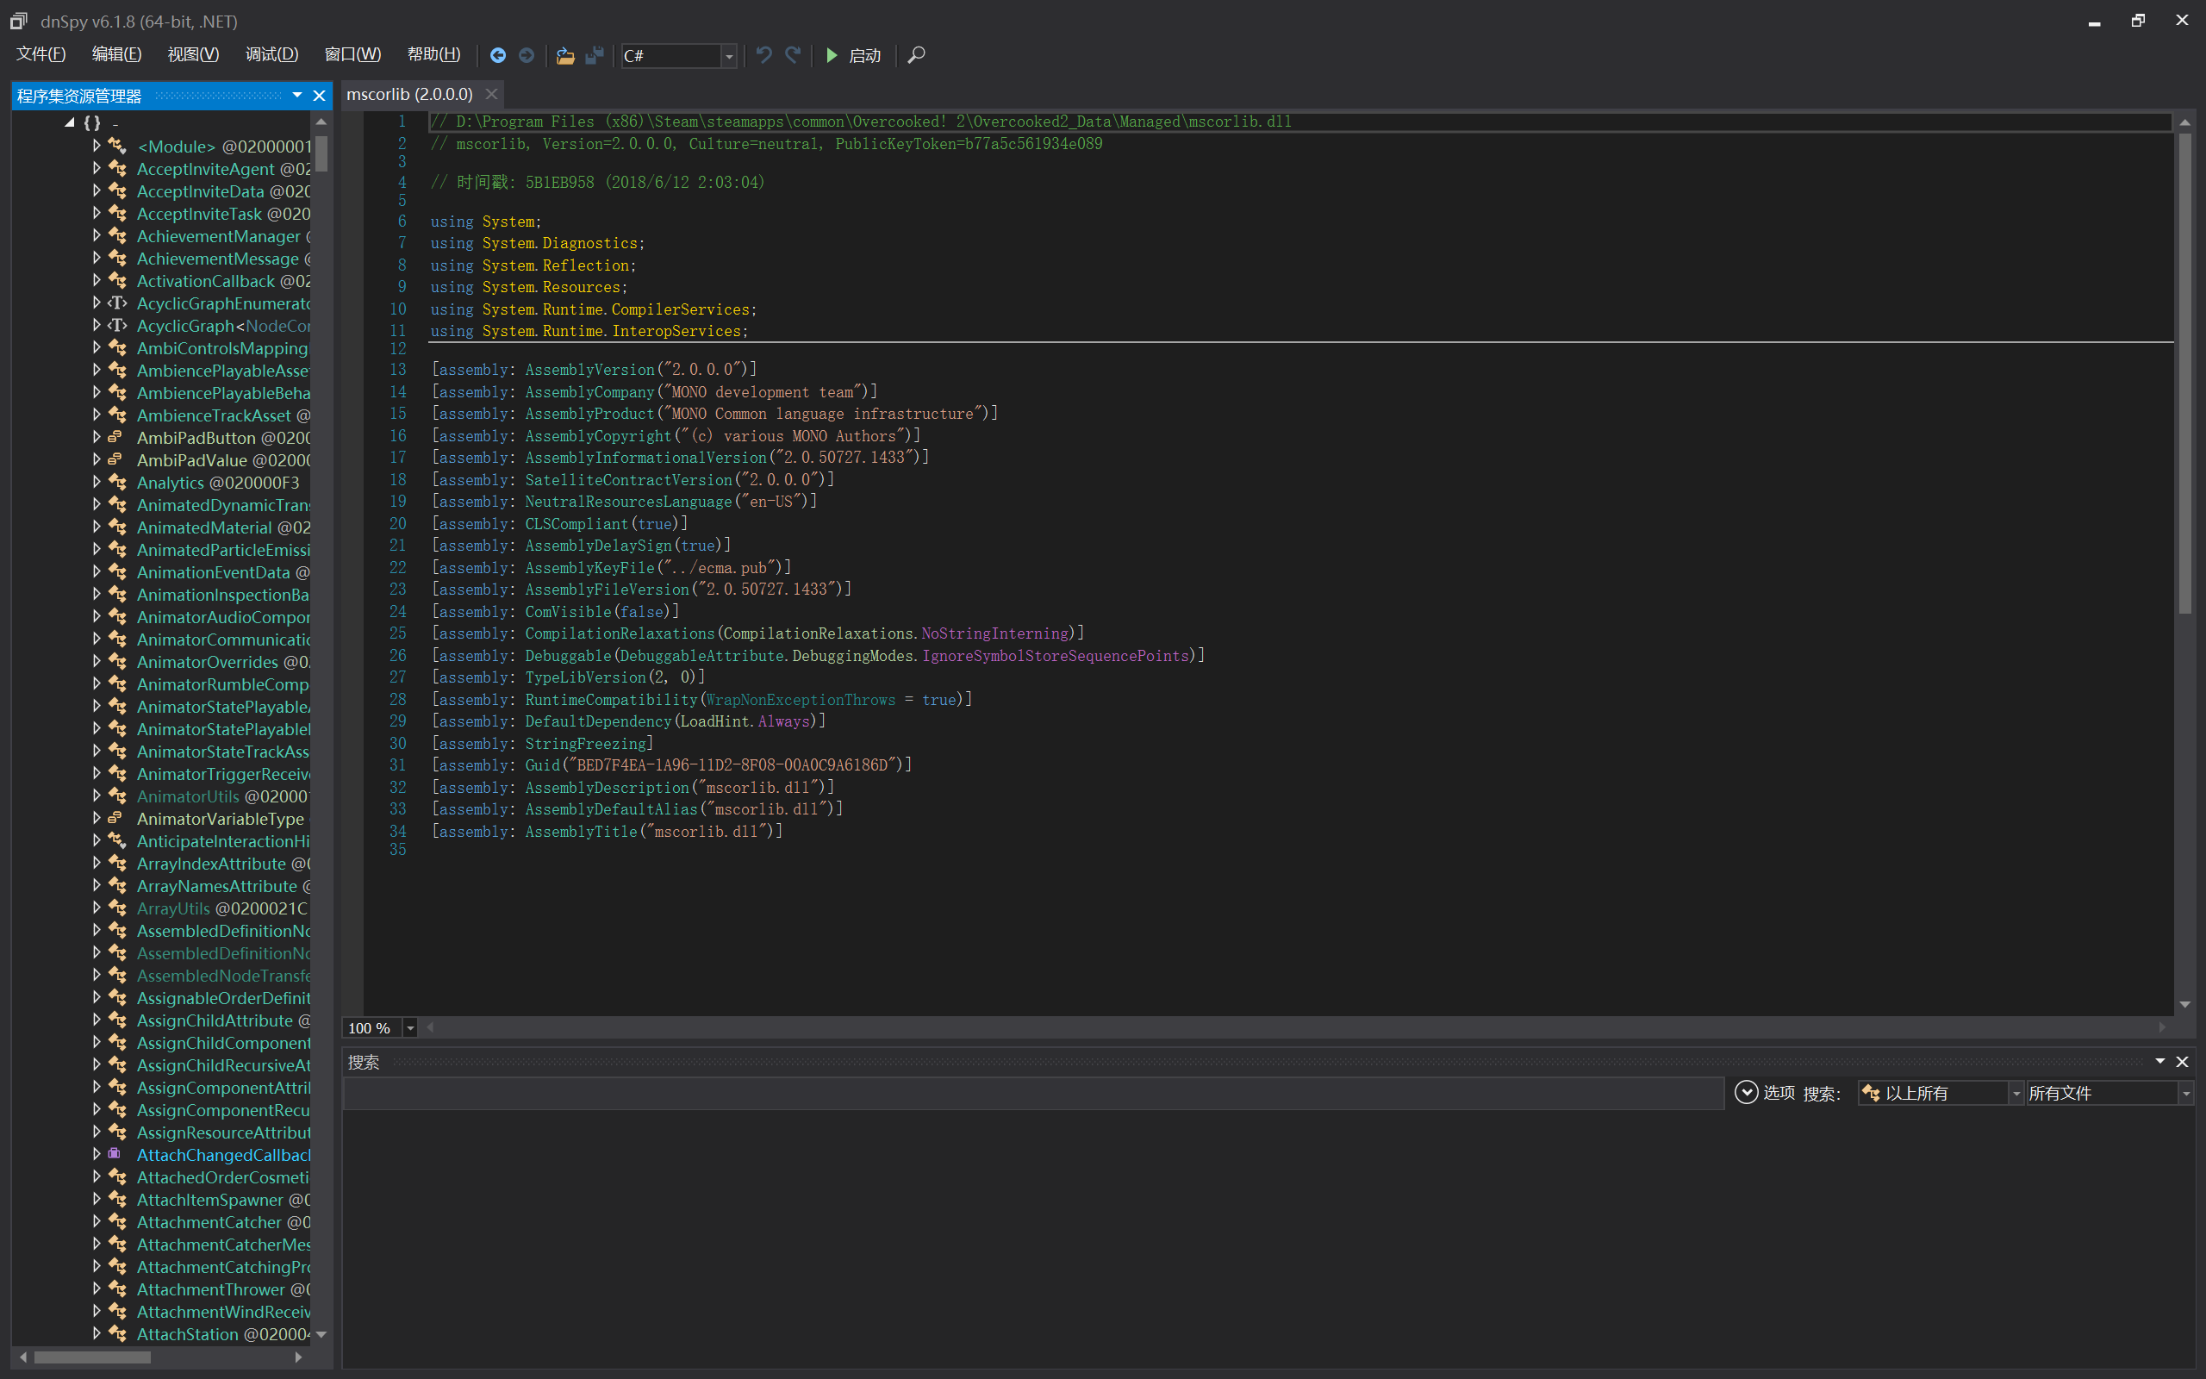Open the zoom 100 % dropdown
This screenshot has height=1379, width=2206.
point(410,1028)
